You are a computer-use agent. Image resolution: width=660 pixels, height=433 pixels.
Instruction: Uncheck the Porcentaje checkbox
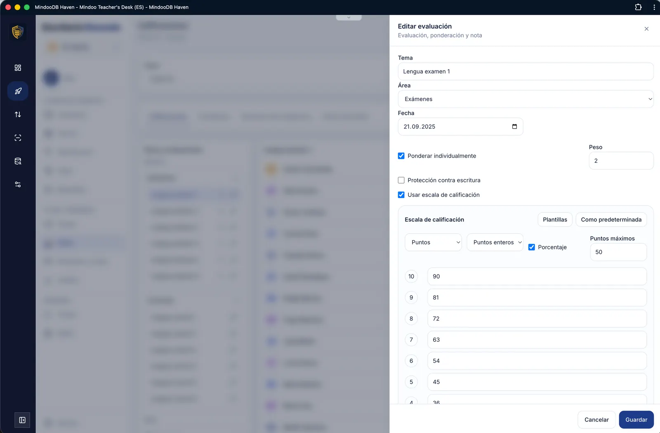[x=531, y=247]
